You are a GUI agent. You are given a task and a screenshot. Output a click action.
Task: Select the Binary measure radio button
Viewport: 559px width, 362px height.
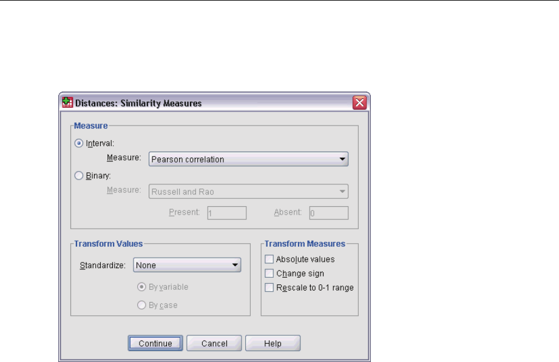[x=79, y=176]
